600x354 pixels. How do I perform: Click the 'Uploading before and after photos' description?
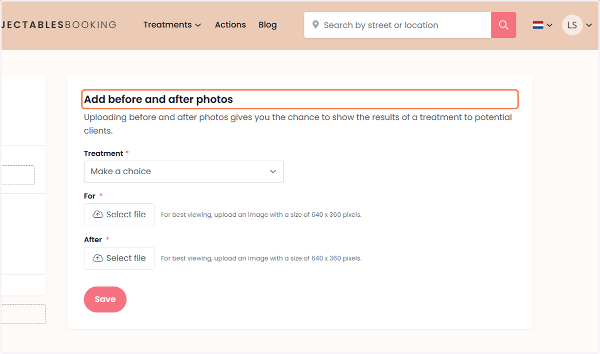point(298,124)
